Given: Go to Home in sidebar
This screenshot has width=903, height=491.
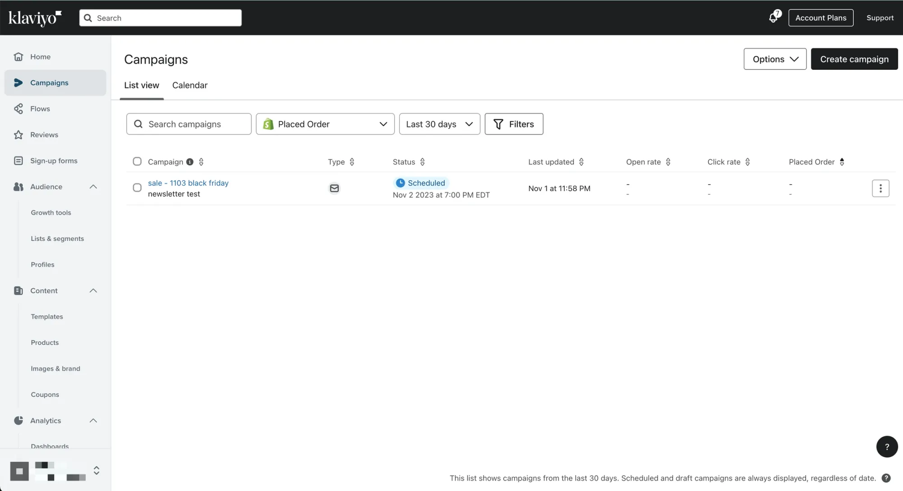Looking at the screenshot, I should [x=55, y=57].
